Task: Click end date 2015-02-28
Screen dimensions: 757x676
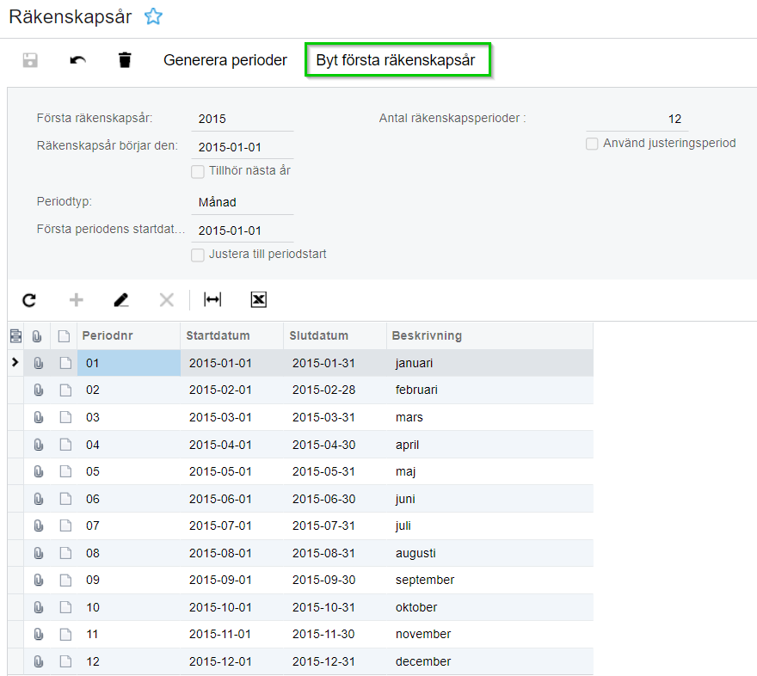Action: 323,390
